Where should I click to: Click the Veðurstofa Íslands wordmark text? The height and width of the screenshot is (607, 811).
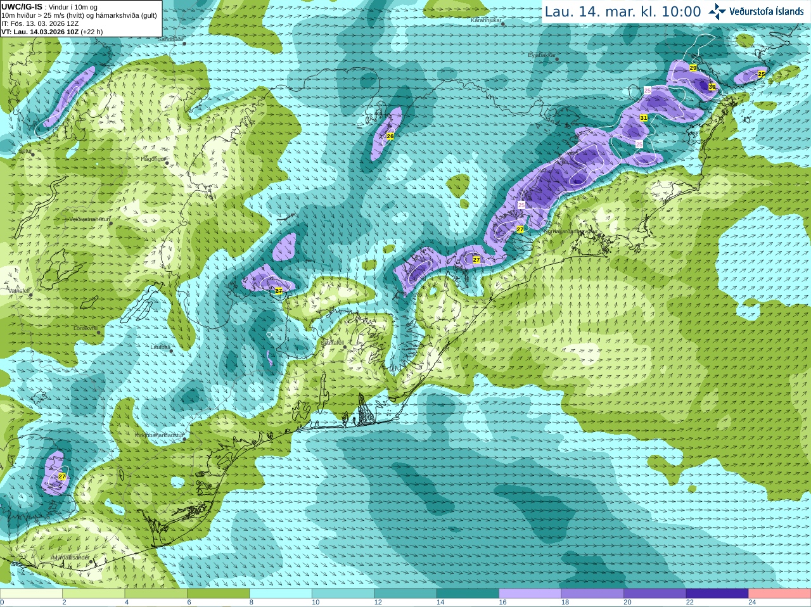pyautogui.click(x=767, y=11)
